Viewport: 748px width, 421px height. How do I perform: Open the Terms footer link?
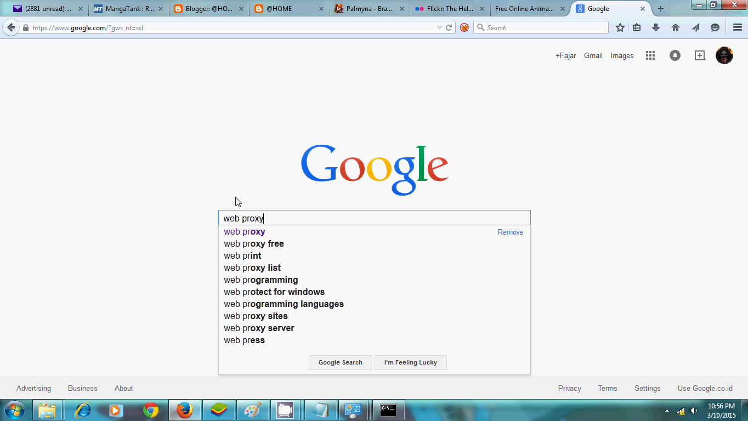(x=608, y=388)
